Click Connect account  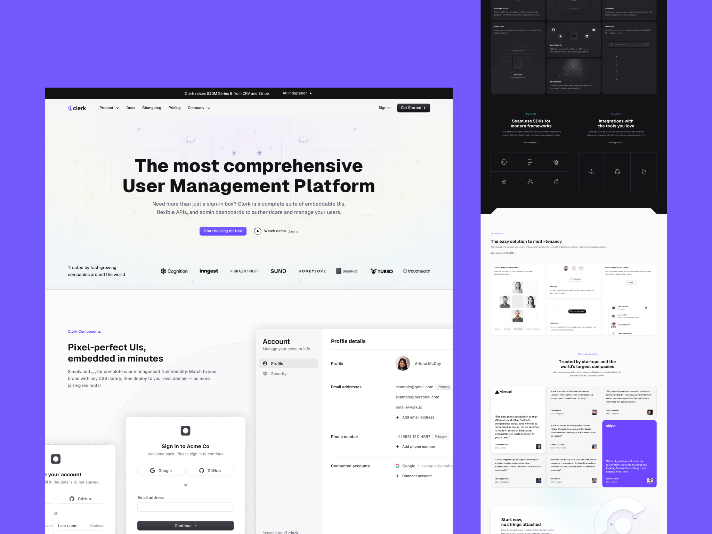pos(414,476)
